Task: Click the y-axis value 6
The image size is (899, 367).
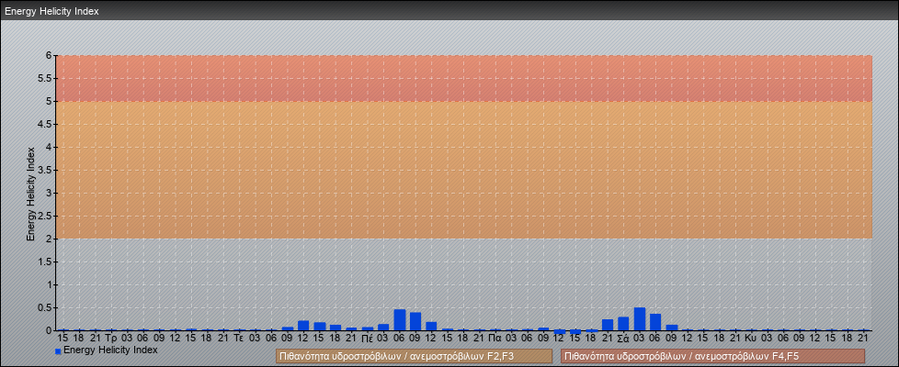Action: [x=50, y=56]
